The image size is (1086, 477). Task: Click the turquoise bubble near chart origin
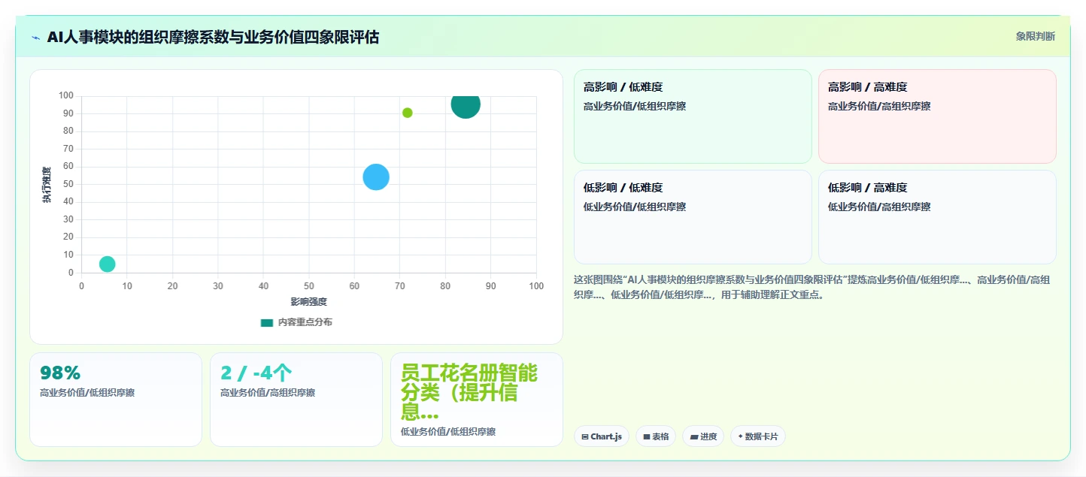pyautogui.click(x=108, y=264)
